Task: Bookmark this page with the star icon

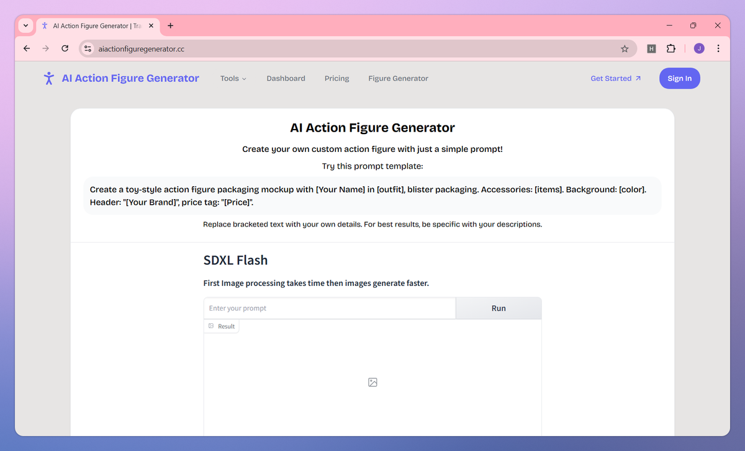Action: (625, 48)
